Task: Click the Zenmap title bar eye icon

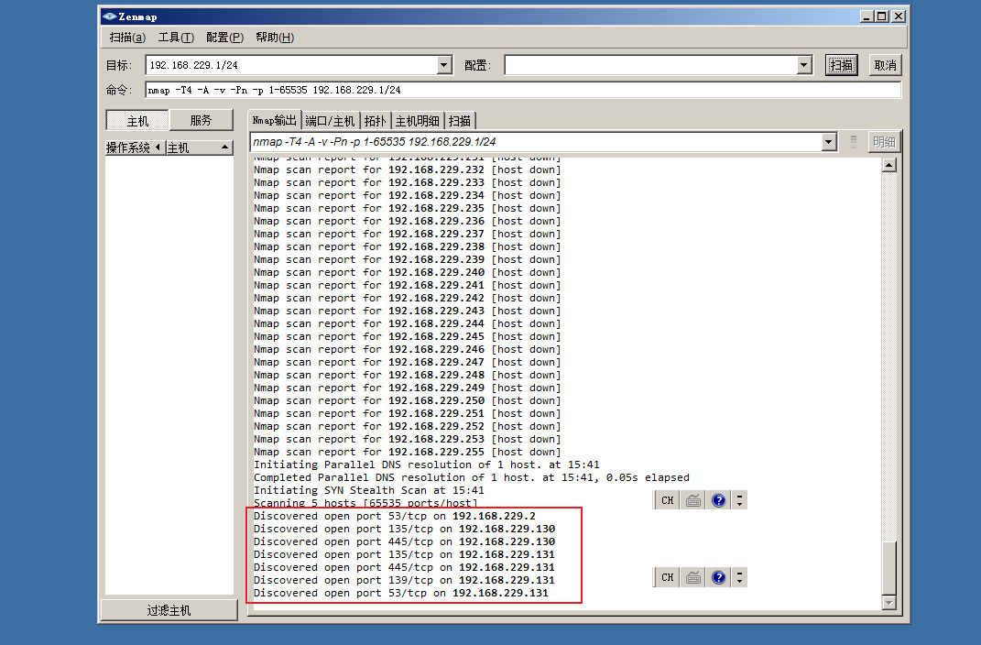Action: [x=110, y=16]
